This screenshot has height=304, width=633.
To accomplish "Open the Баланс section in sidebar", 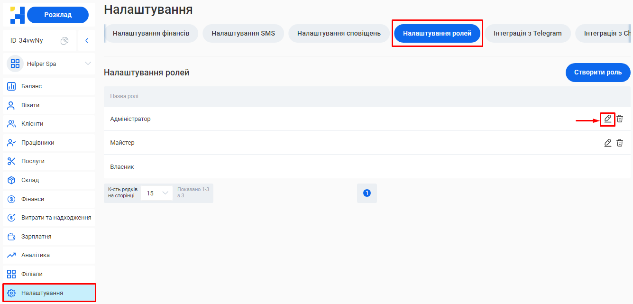I will (31, 86).
